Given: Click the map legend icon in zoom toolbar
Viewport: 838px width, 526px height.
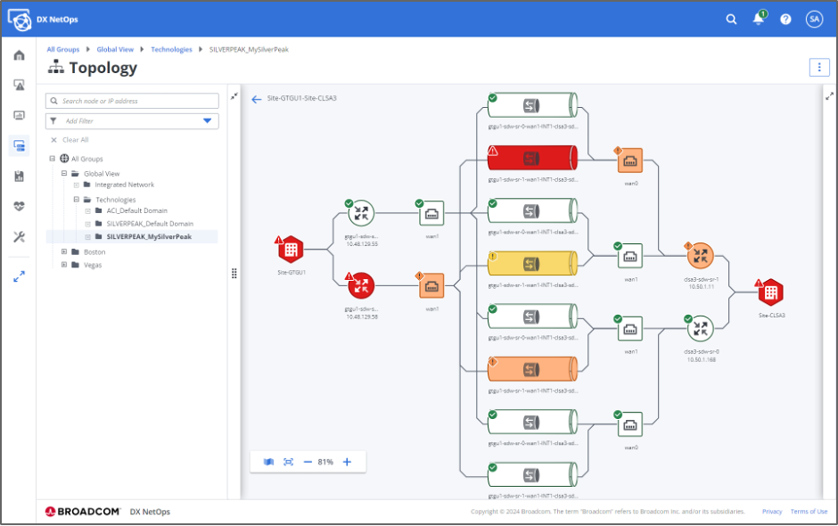Looking at the screenshot, I should click(268, 462).
